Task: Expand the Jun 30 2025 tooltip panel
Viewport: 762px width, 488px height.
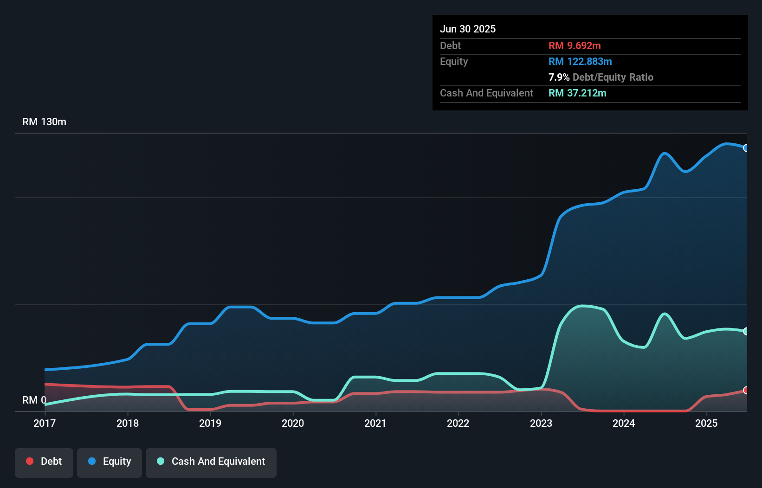Action: [x=468, y=29]
